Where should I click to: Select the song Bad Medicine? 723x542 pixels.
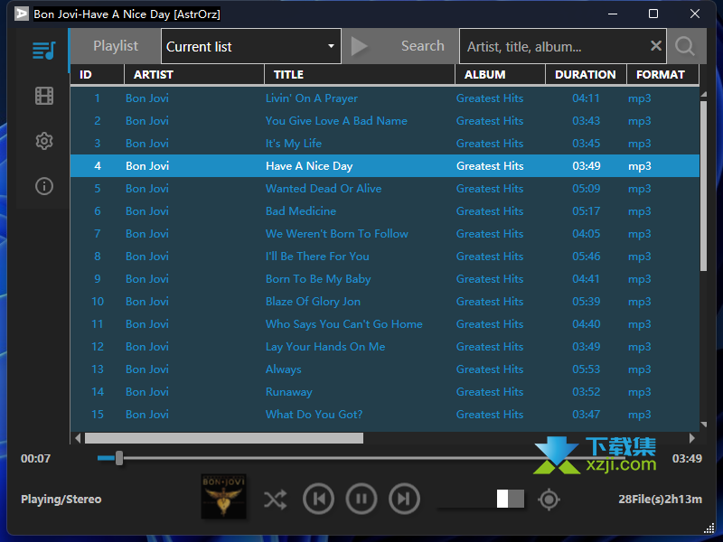385,211
